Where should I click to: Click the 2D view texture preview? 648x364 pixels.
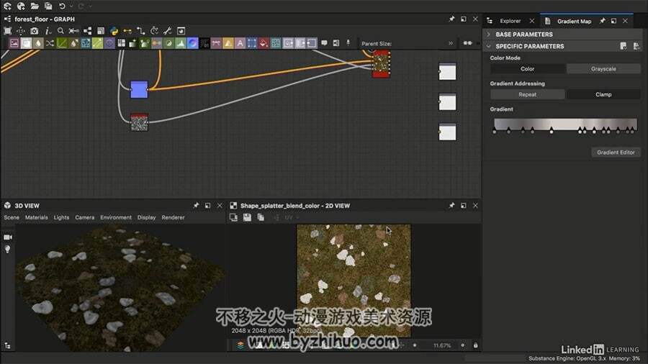click(x=354, y=281)
